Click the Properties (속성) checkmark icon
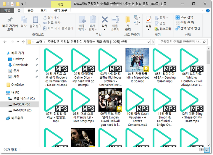This screenshot has width=213, height=155. (149, 20)
